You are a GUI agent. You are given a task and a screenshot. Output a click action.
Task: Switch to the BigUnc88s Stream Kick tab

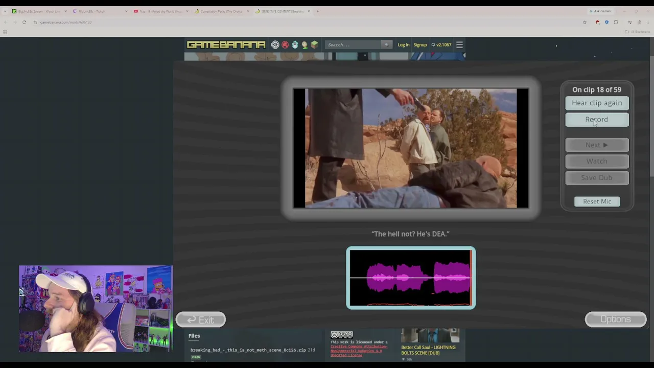(x=39, y=11)
